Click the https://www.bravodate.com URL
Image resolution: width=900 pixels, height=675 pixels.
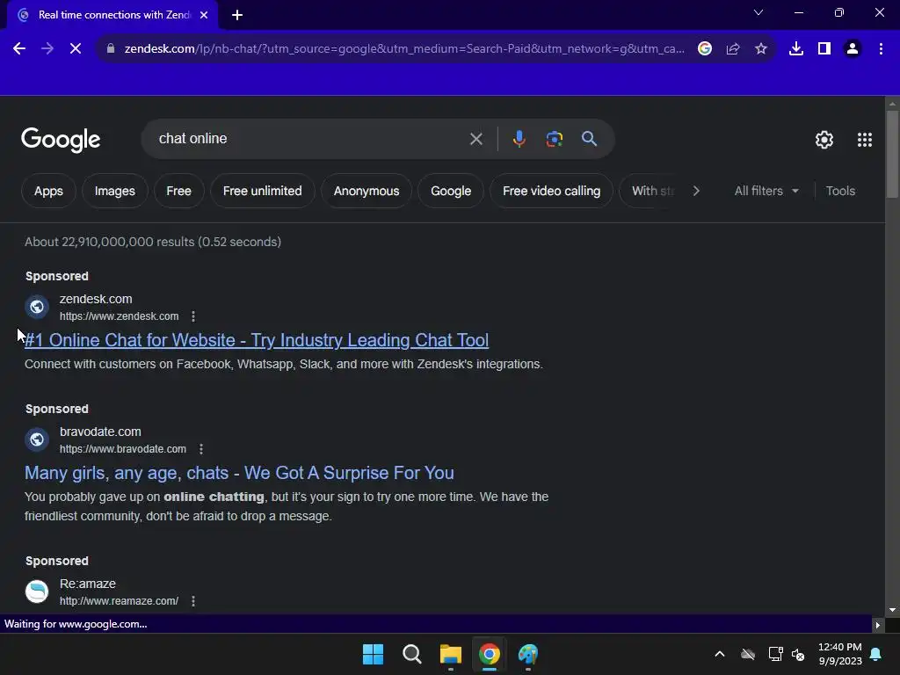click(x=123, y=449)
